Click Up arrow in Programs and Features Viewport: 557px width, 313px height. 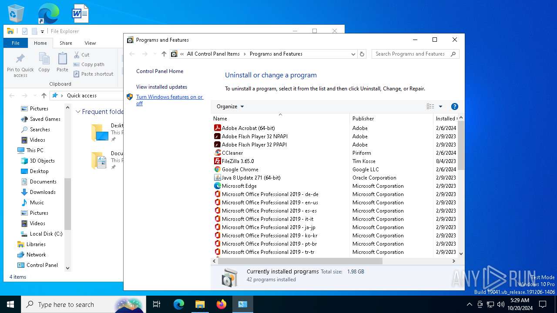[164, 54]
